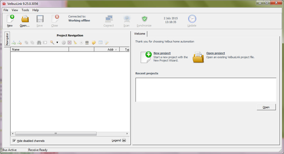Click the Connect toolbar icon
Screen dimensions: 284x154
point(109,20)
